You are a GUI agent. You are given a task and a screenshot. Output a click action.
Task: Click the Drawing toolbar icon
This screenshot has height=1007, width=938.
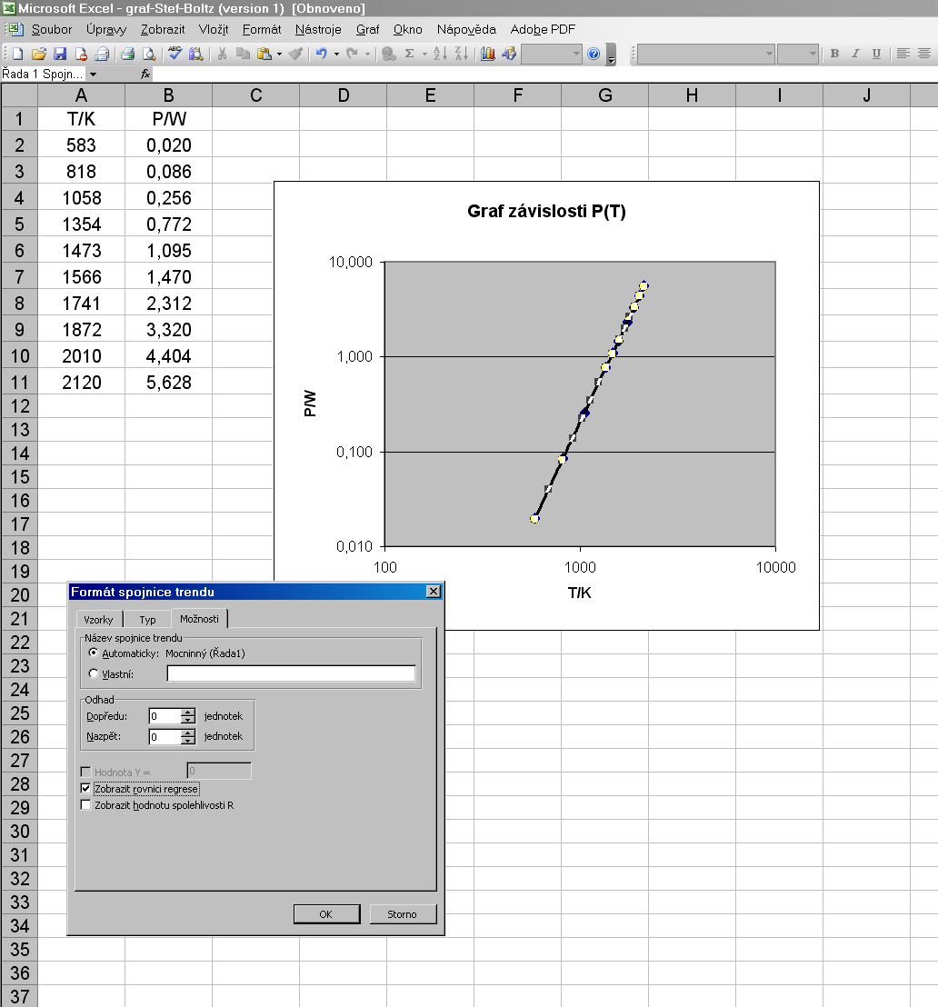tap(509, 54)
